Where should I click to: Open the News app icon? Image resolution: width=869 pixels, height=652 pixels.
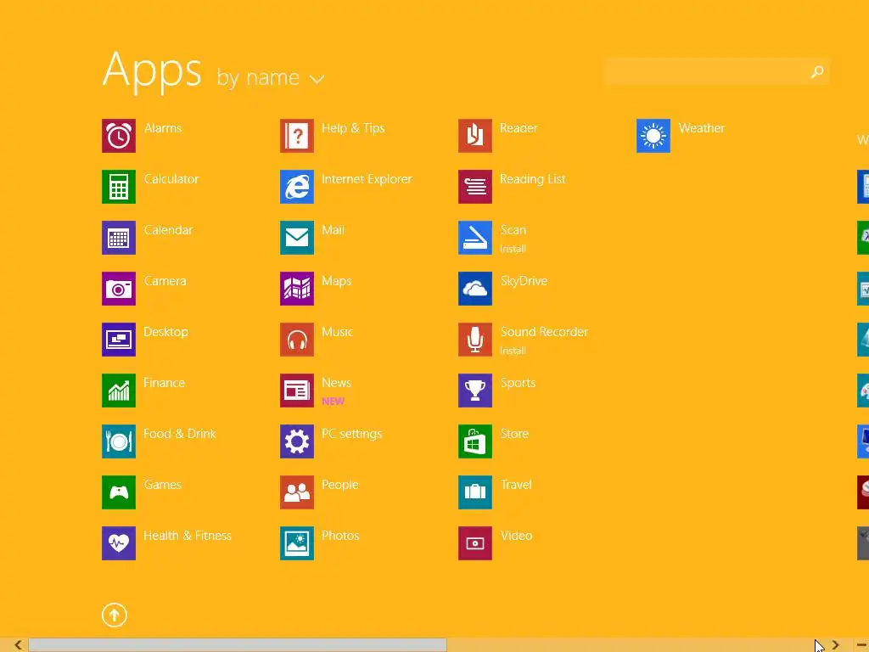click(297, 391)
